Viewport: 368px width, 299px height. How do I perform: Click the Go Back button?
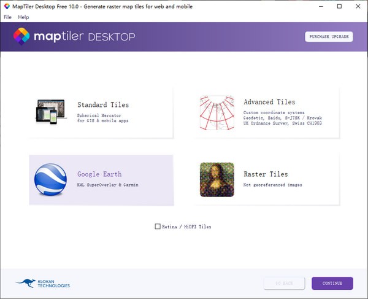(284, 283)
